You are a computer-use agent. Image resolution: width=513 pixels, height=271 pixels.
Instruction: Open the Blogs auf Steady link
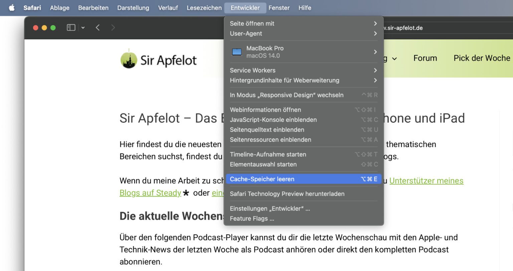(x=150, y=193)
